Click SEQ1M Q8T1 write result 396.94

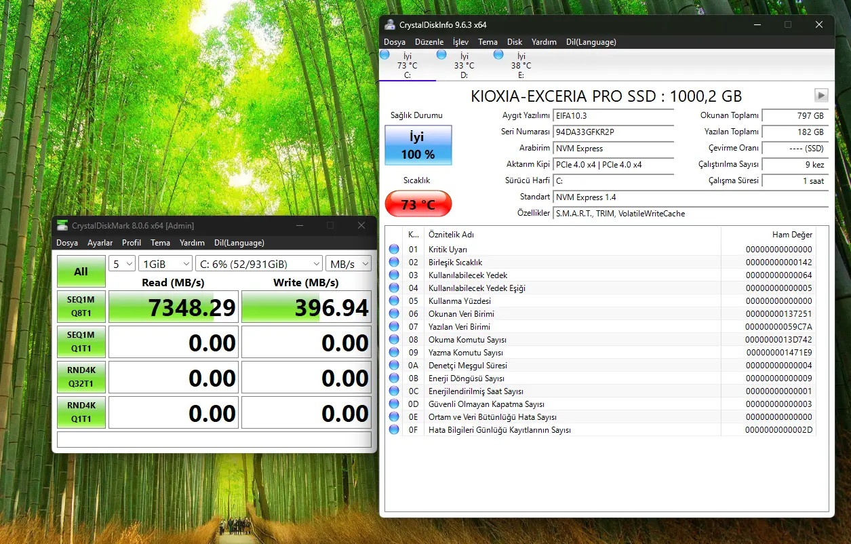tap(306, 307)
